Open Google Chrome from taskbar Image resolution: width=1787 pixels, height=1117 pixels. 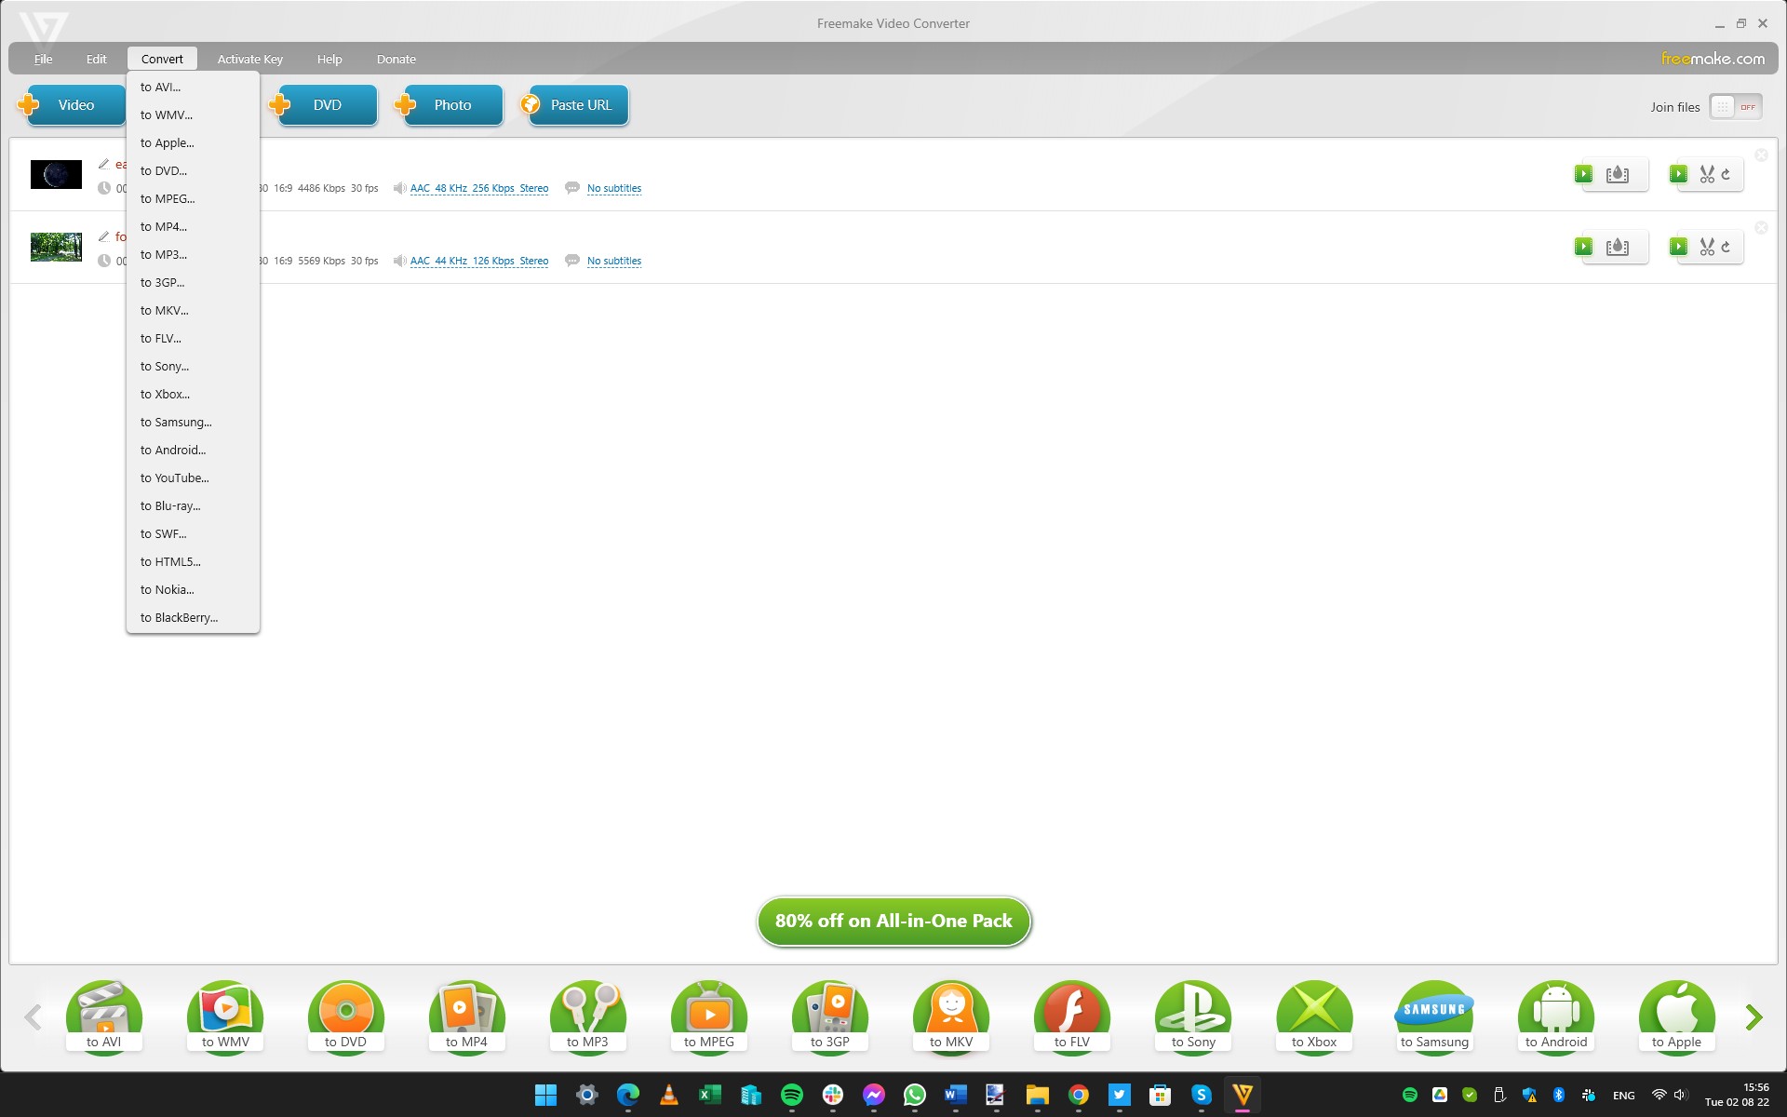[x=1079, y=1095]
